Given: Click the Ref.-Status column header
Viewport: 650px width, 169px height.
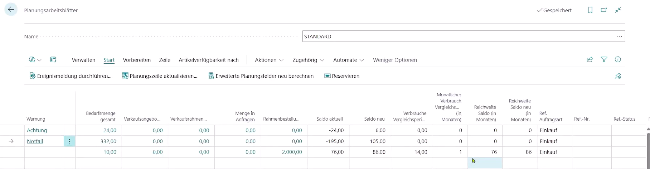Looking at the screenshot, I should (624, 119).
